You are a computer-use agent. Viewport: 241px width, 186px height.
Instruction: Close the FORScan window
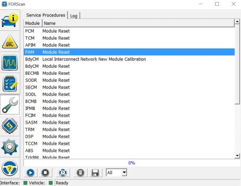point(233,4)
